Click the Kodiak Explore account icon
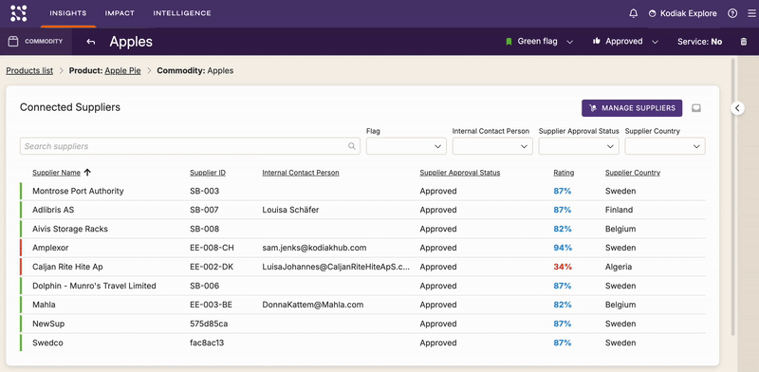 (x=652, y=13)
